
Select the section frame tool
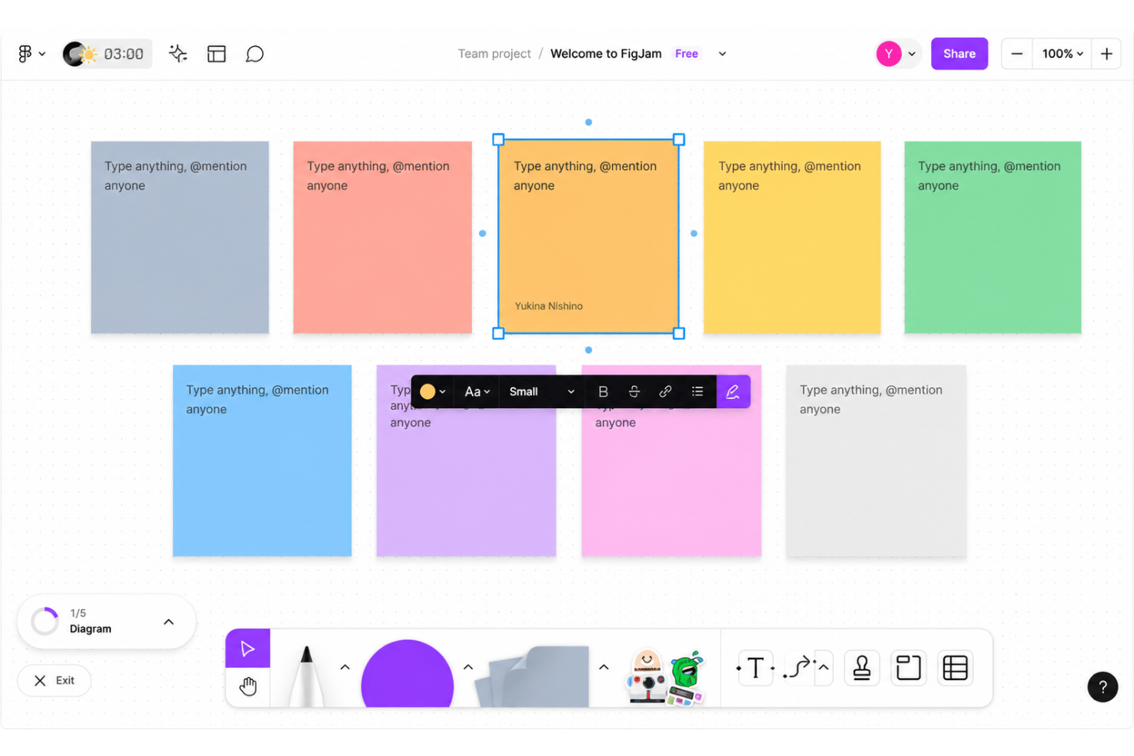tap(909, 668)
